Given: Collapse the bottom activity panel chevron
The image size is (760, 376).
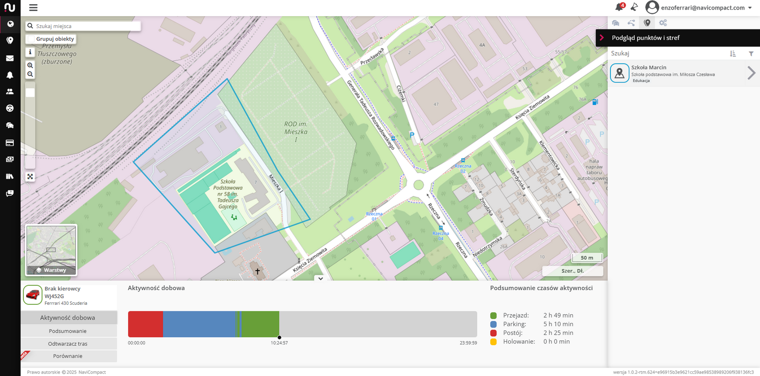Looking at the screenshot, I should [321, 279].
